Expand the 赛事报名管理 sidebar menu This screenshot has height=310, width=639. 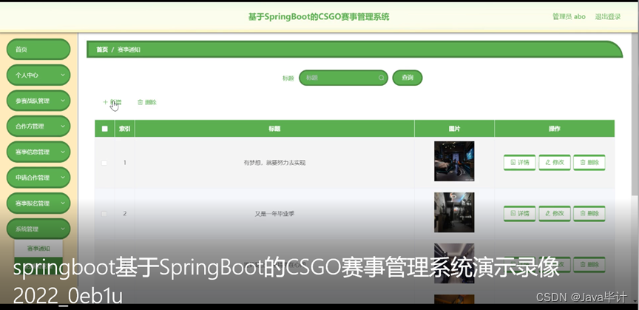[x=38, y=203]
